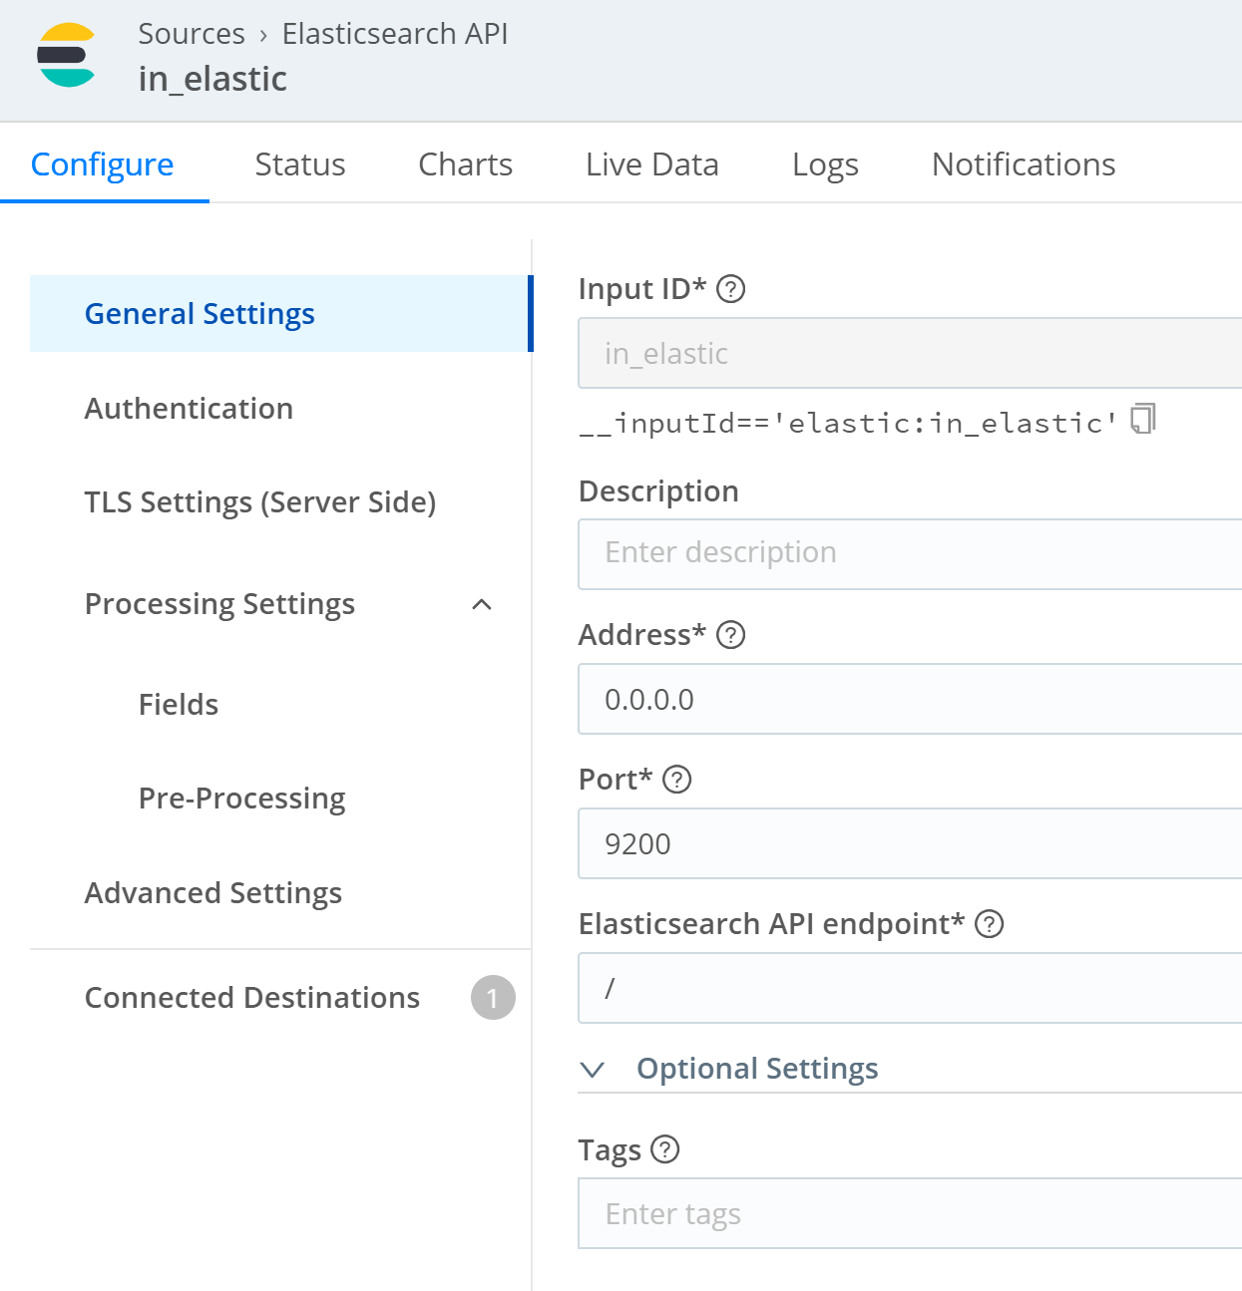
Task: Open the Live Data tab
Action: pos(651,164)
